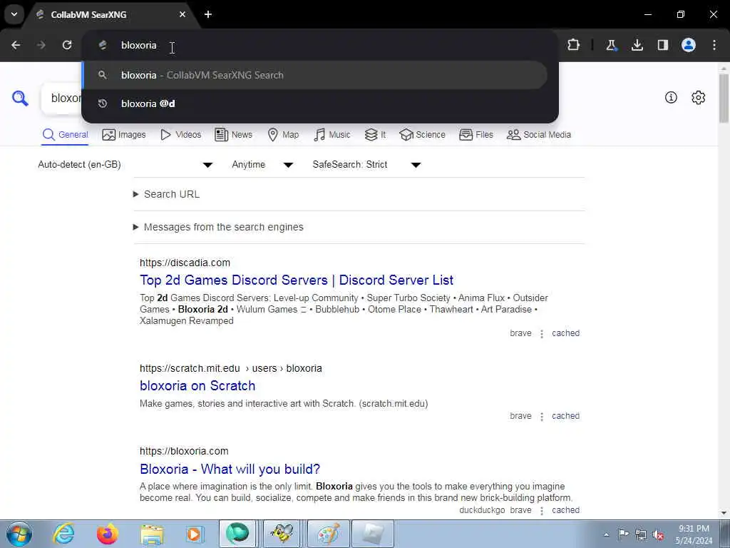
Task: Open the SearXNG info about icon
Action: tap(671, 97)
